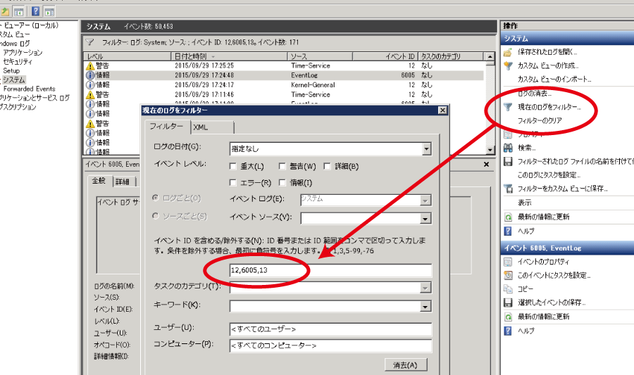Select Setup log in left tree
This screenshot has height=375, width=634.
click(x=11, y=70)
